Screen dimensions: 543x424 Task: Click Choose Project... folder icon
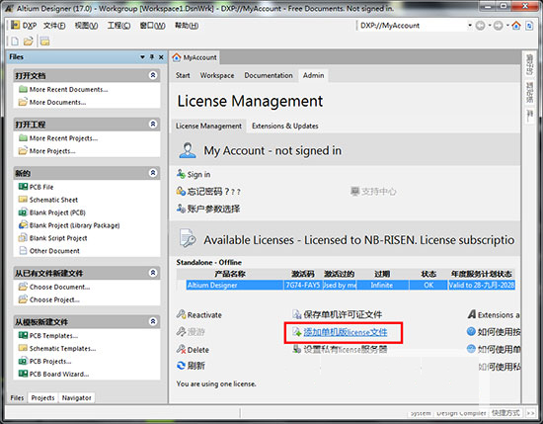tap(23, 299)
